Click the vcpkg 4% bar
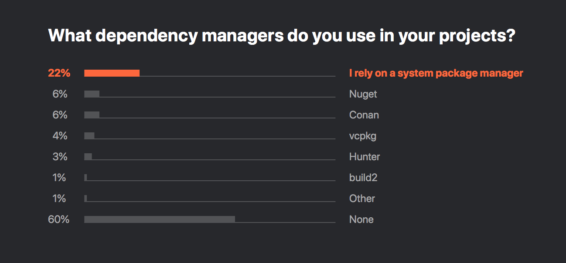 click(x=89, y=136)
